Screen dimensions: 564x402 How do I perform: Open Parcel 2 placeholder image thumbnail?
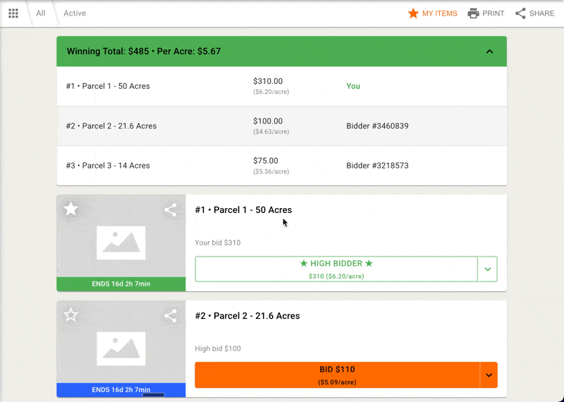pos(121,348)
